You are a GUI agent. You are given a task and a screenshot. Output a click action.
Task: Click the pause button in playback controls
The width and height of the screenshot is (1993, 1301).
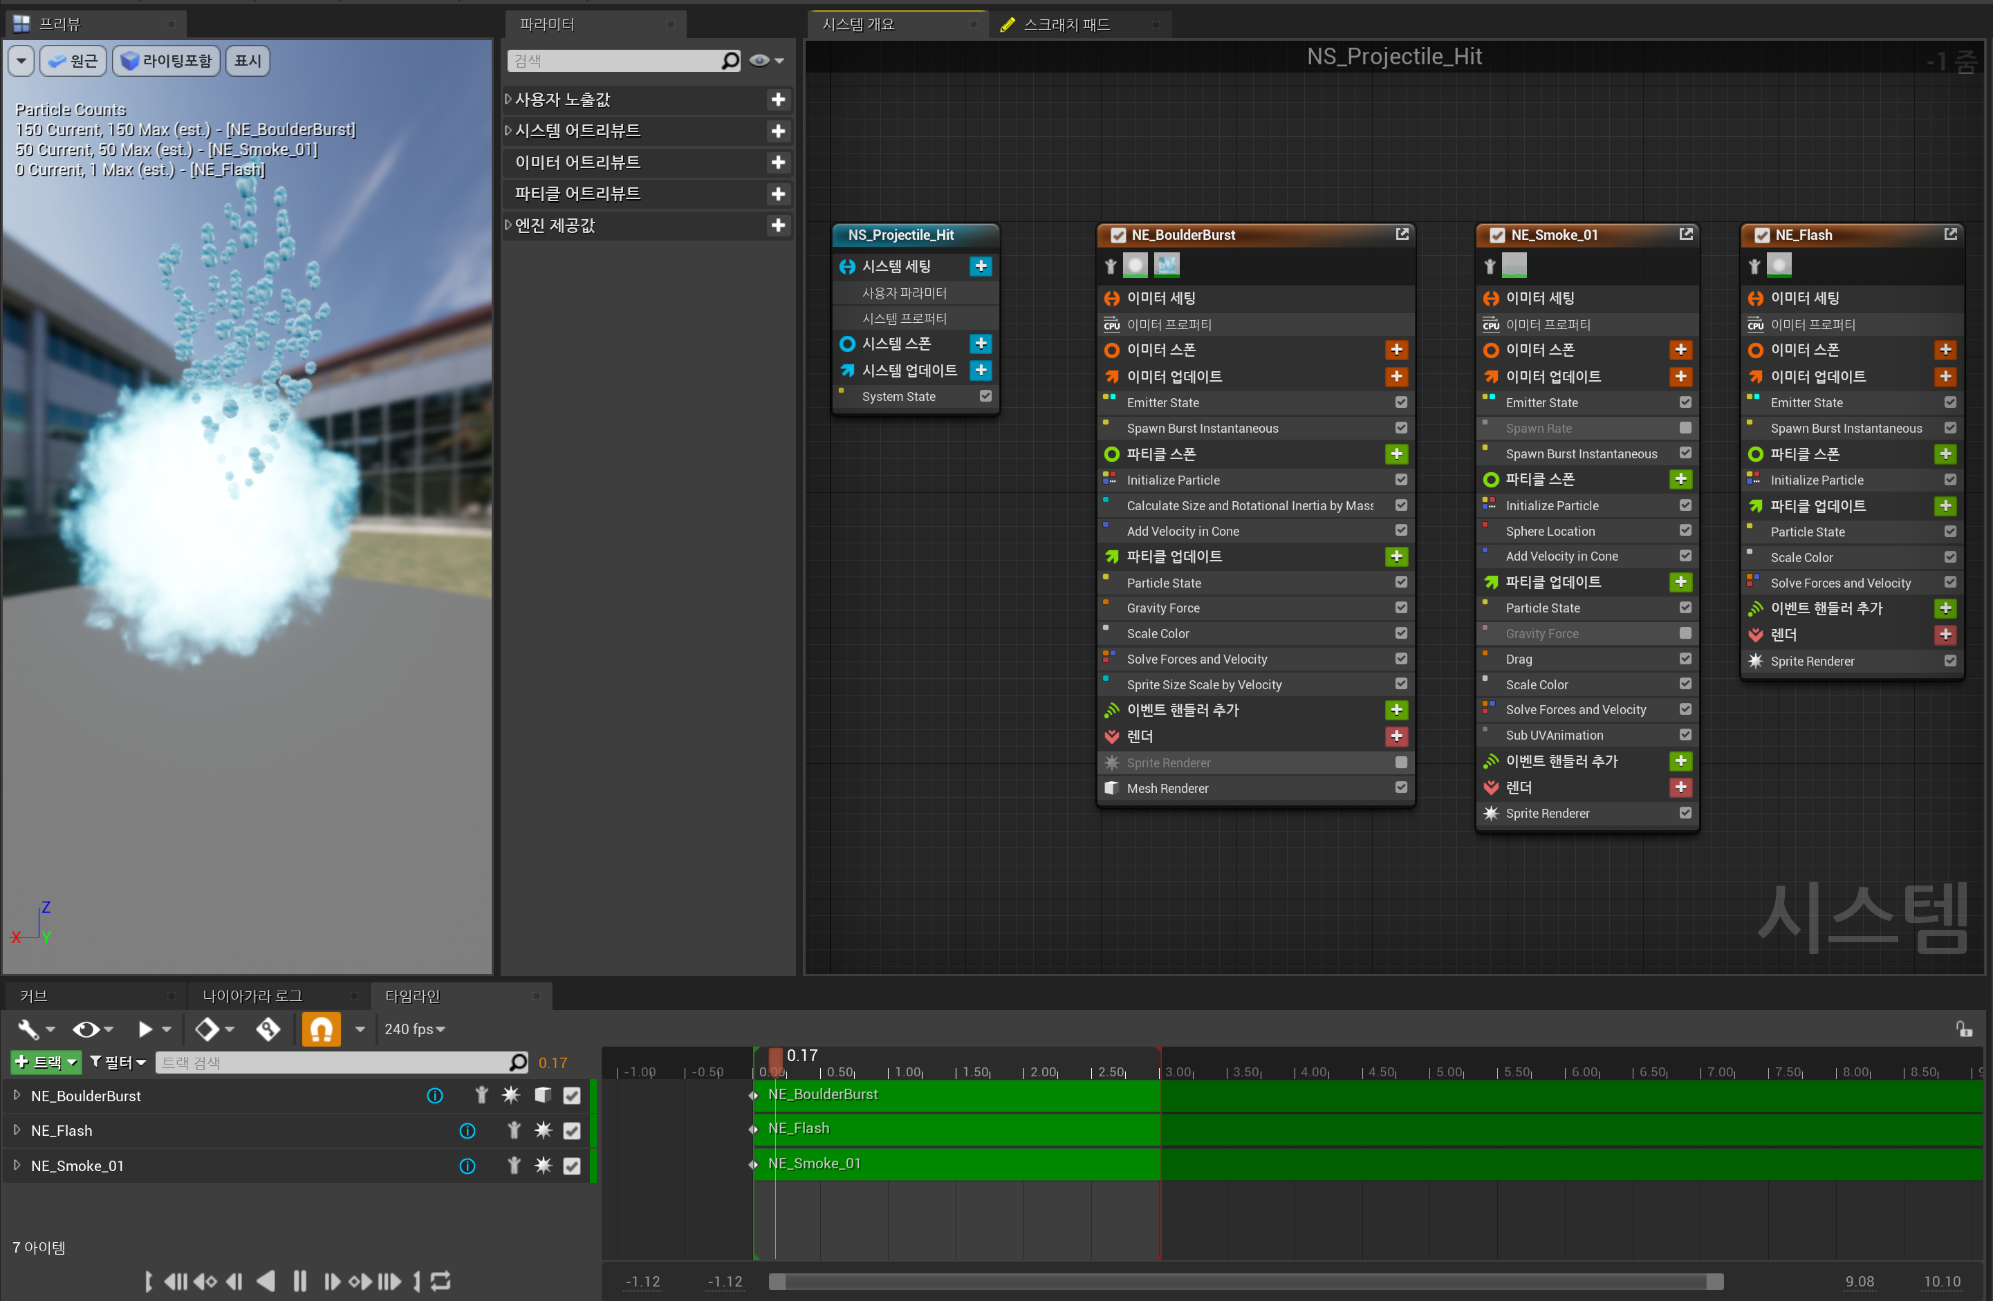click(x=300, y=1281)
